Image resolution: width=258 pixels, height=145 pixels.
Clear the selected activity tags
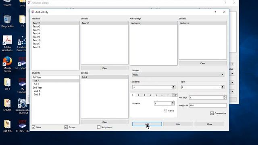[202, 63]
